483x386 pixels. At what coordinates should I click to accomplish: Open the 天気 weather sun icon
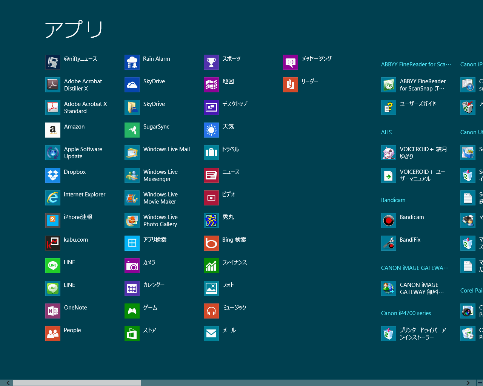click(211, 130)
